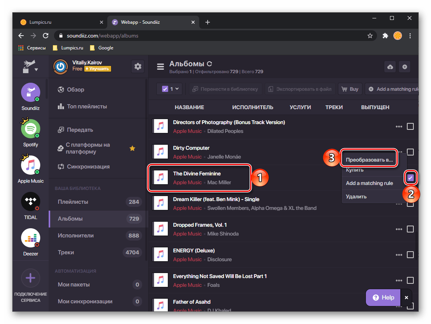This screenshot has height=324, width=431.
Task: Tick the ENERGY (Deluxe) album checkbox
Action: tap(410, 255)
